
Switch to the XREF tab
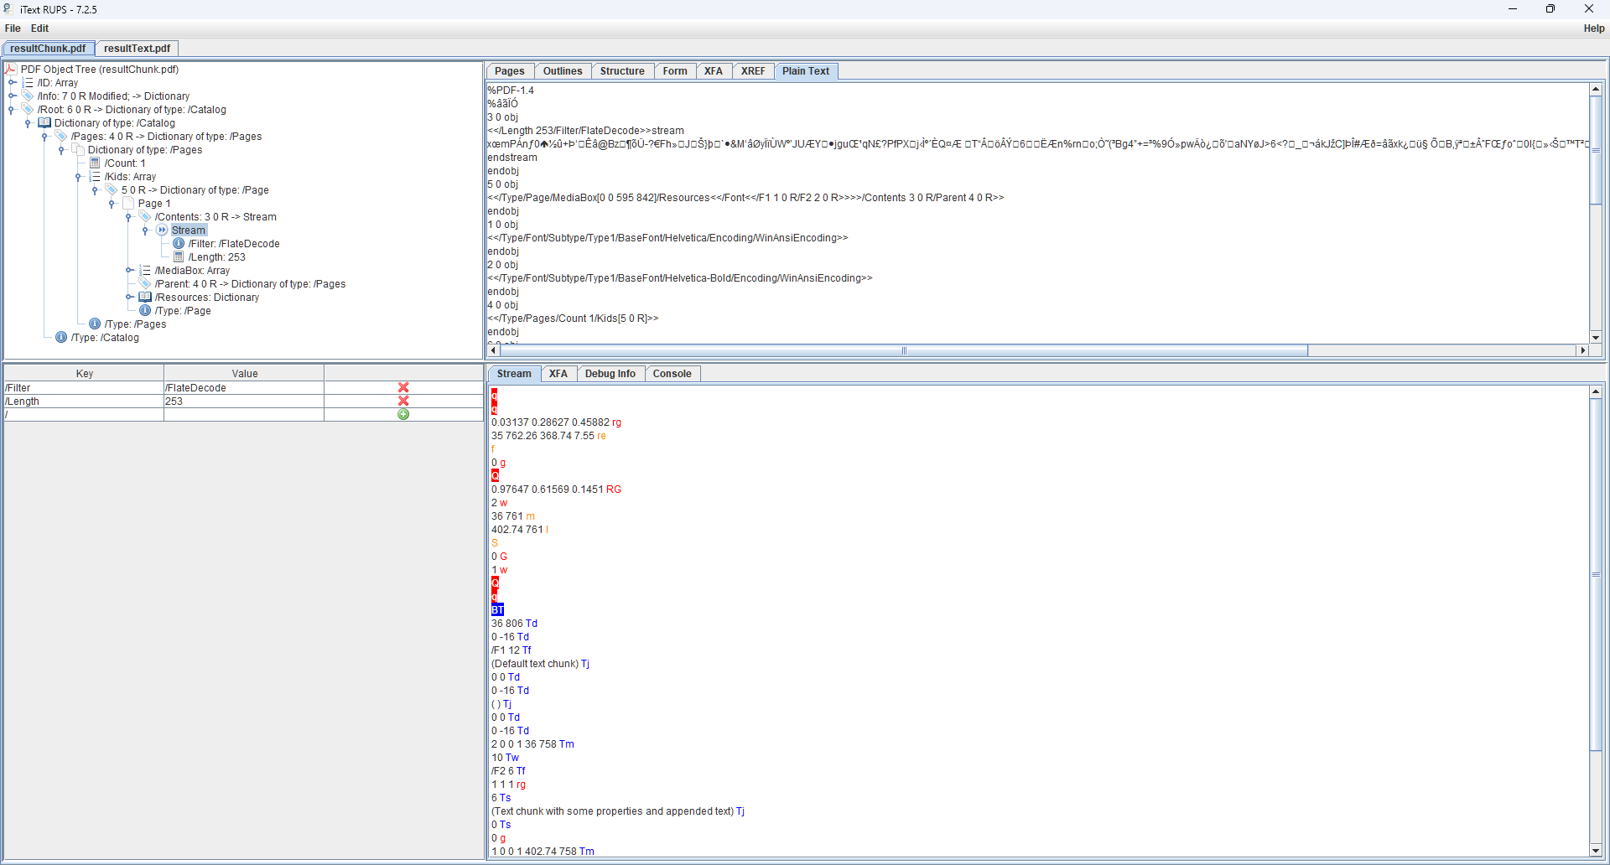[752, 71]
